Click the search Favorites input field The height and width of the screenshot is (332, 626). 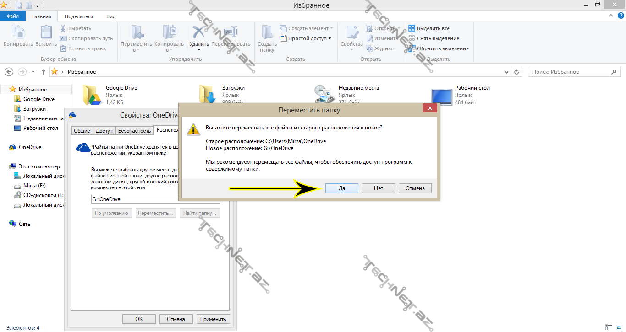click(x=571, y=72)
